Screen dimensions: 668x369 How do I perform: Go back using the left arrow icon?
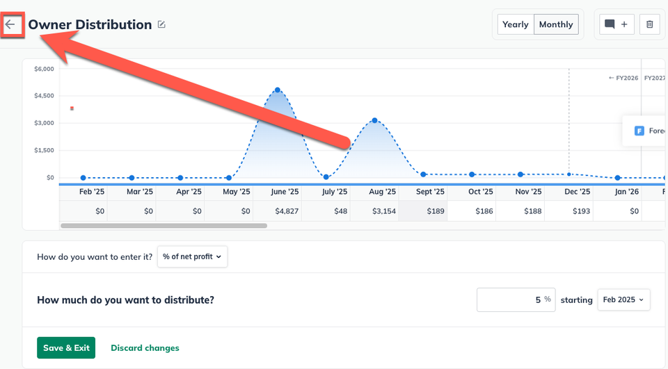pyautogui.click(x=10, y=24)
